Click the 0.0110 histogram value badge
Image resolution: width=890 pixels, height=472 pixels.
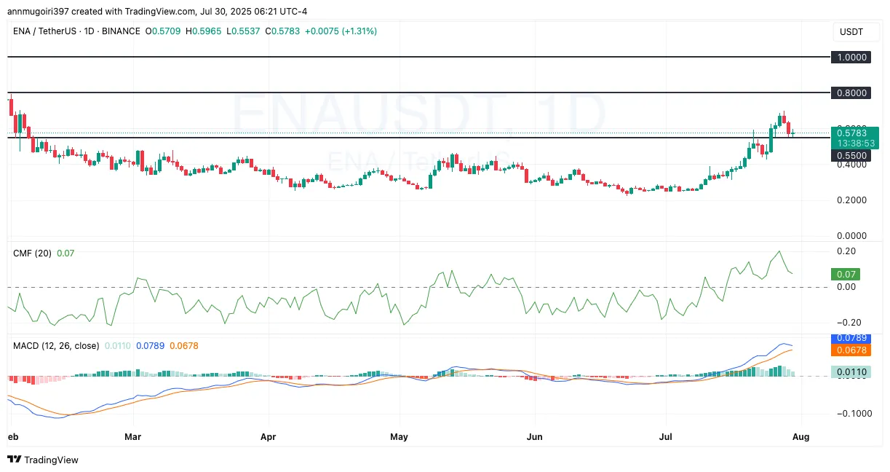click(x=851, y=371)
